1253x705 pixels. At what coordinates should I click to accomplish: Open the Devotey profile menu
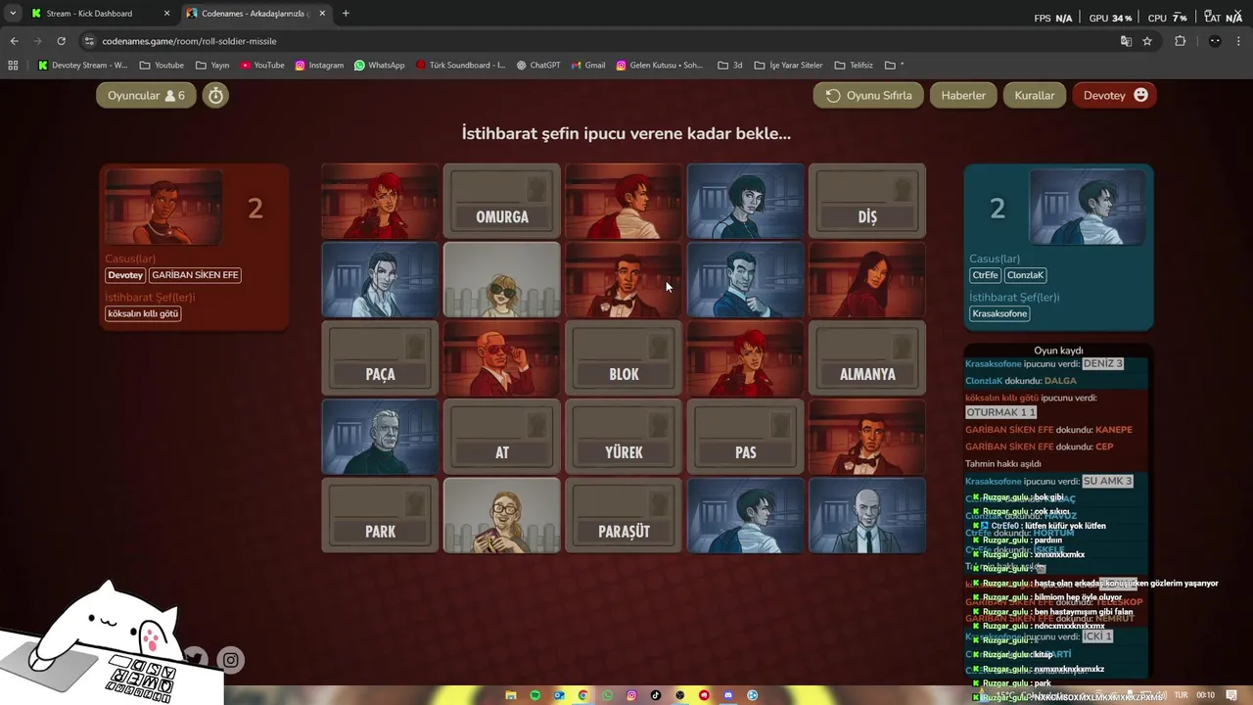1114,95
